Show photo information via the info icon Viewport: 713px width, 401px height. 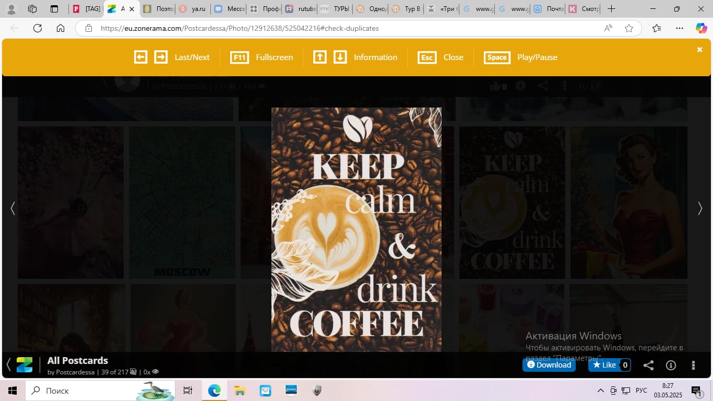pyautogui.click(x=671, y=365)
